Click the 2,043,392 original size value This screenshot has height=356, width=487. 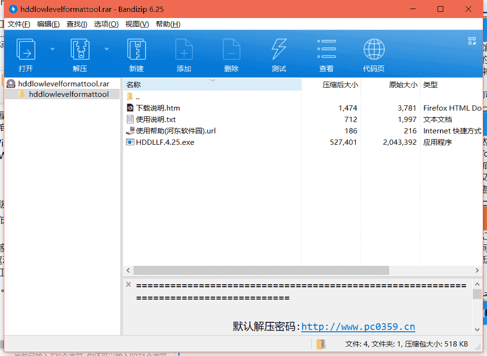[x=400, y=142]
